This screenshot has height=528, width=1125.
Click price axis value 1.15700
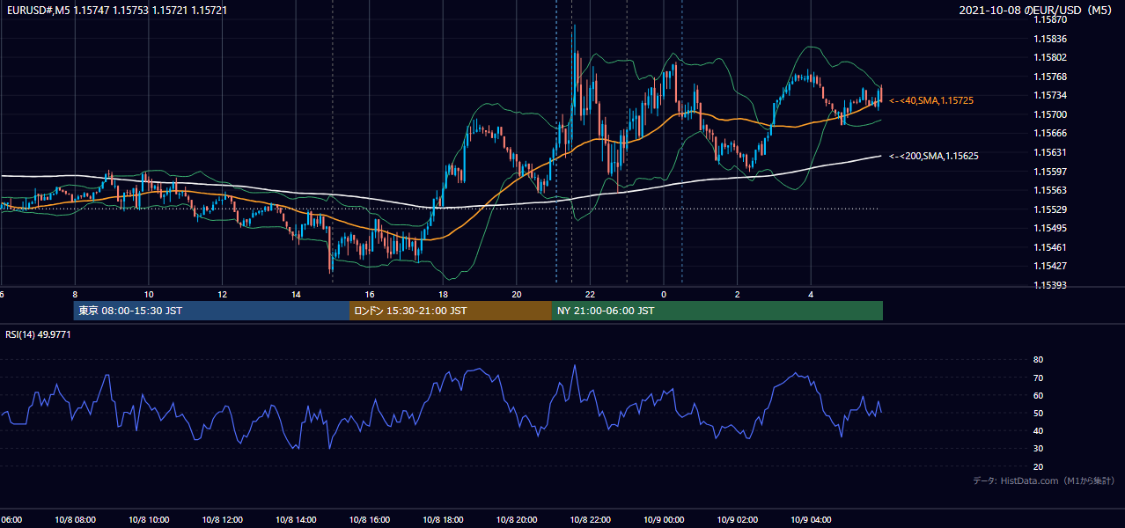pyautogui.click(x=1051, y=114)
